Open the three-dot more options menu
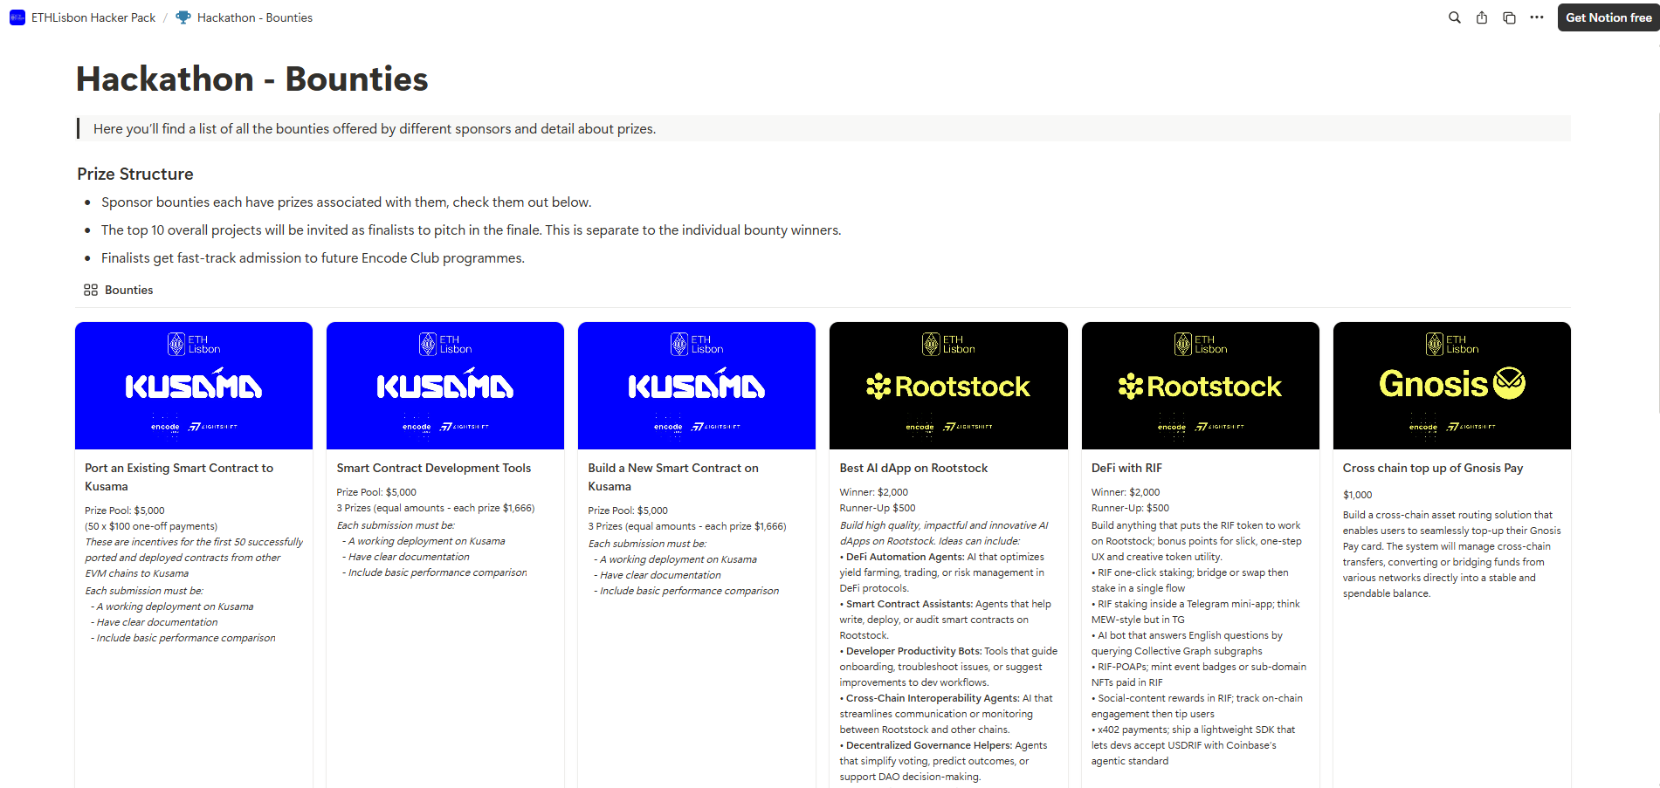Viewport: 1660px width, 788px height. [1537, 17]
